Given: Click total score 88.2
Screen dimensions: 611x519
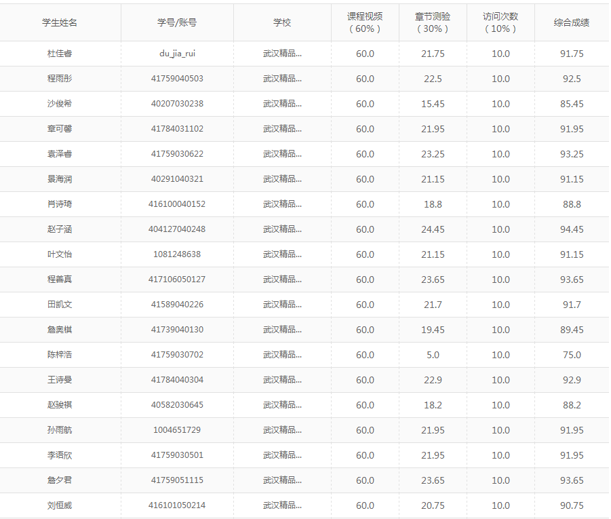Looking at the screenshot, I should pos(572,405).
